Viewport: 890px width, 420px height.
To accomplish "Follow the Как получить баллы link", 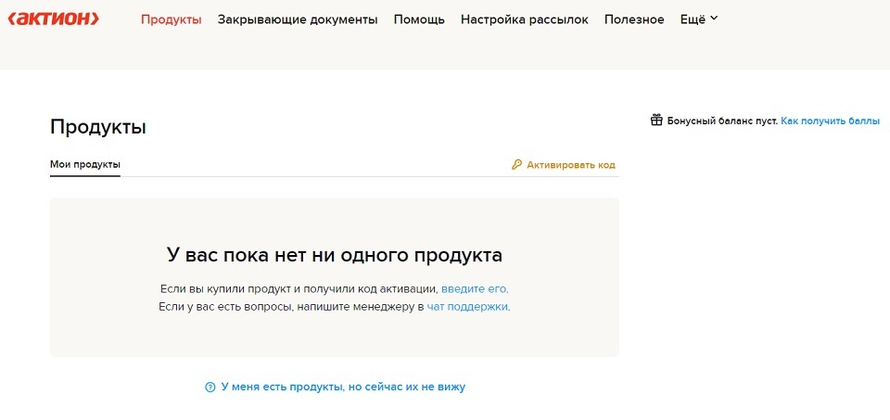I will tap(830, 121).
